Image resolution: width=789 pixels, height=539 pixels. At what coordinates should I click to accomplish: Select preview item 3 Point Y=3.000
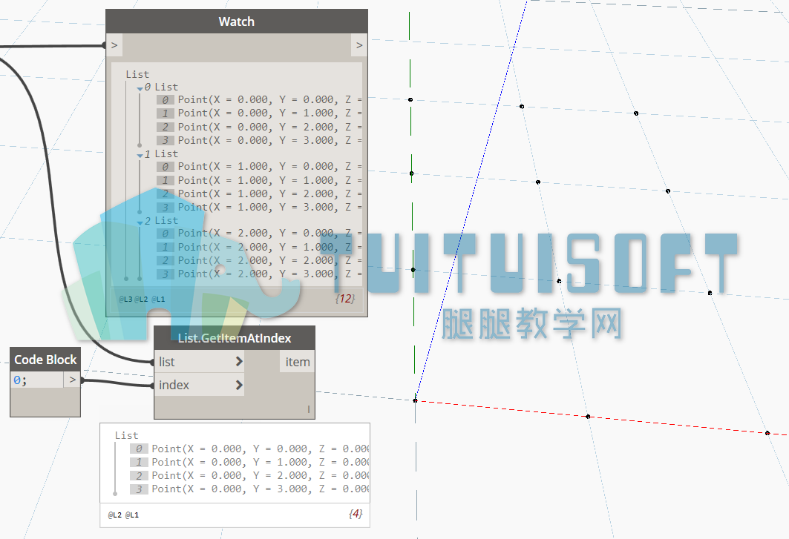(x=249, y=489)
